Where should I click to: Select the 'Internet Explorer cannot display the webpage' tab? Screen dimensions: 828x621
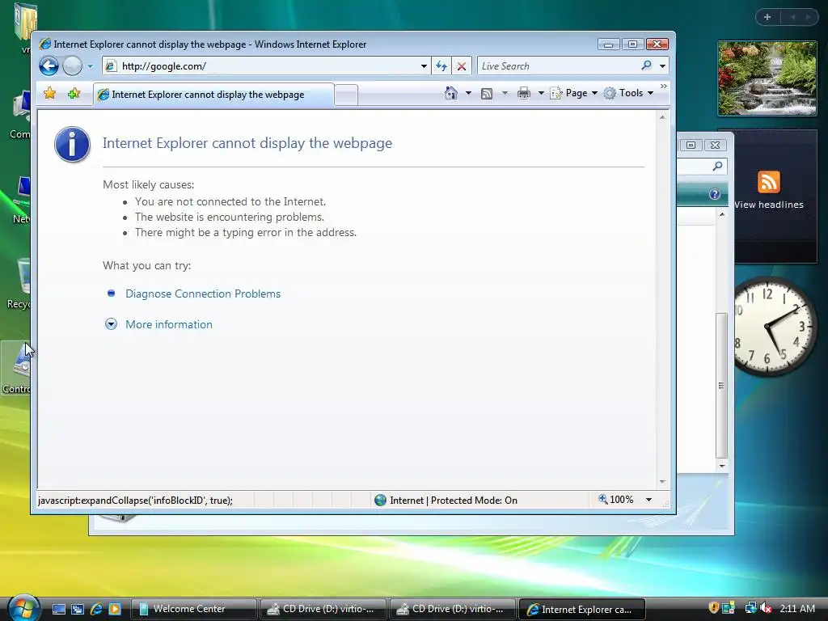tap(213, 95)
